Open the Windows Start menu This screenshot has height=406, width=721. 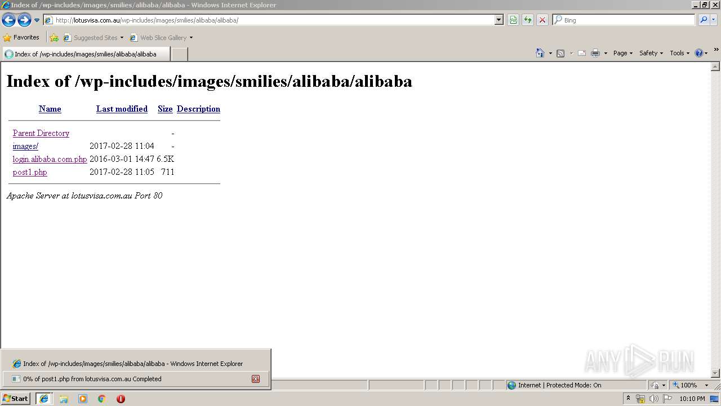15,398
